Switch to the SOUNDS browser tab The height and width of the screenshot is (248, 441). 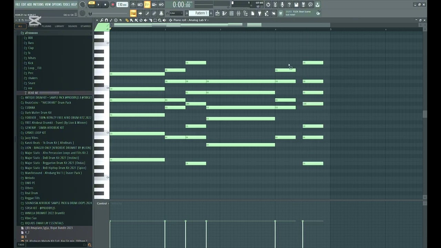pos(72,26)
